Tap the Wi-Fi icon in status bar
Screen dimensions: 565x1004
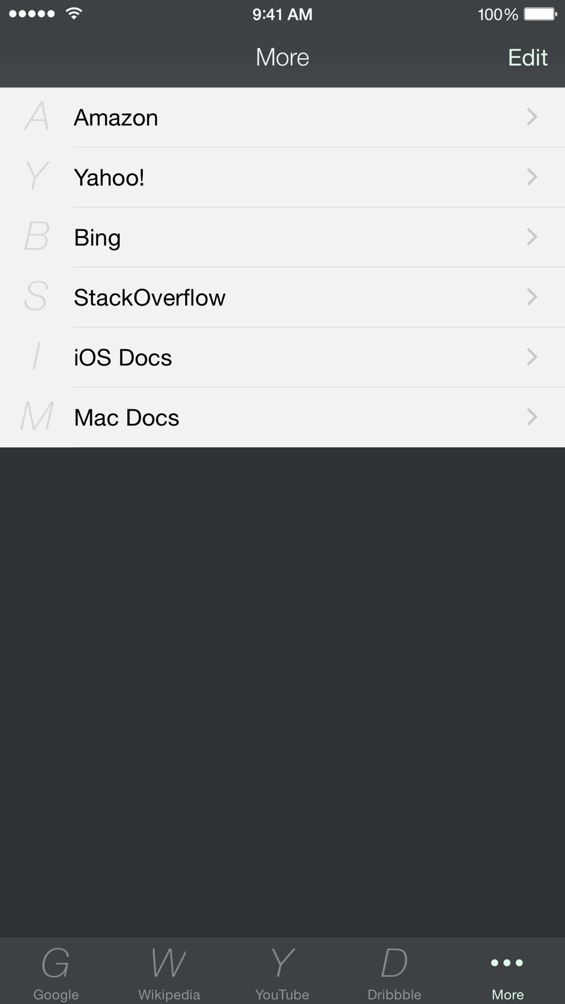[x=74, y=14]
